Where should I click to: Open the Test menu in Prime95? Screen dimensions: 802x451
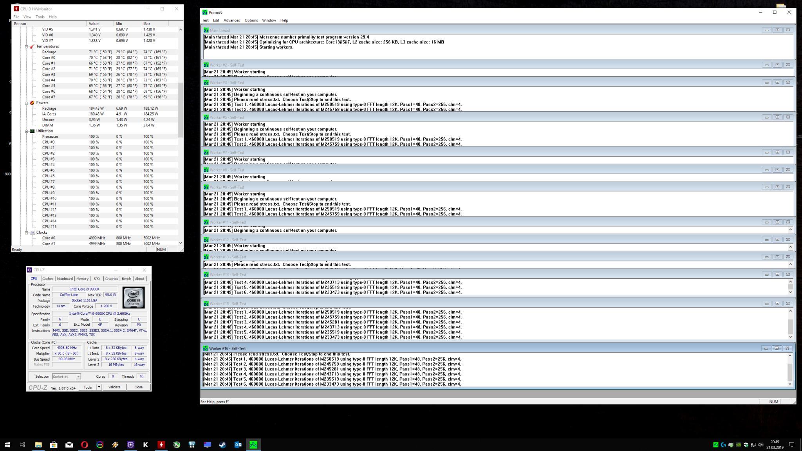(x=205, y=20)
